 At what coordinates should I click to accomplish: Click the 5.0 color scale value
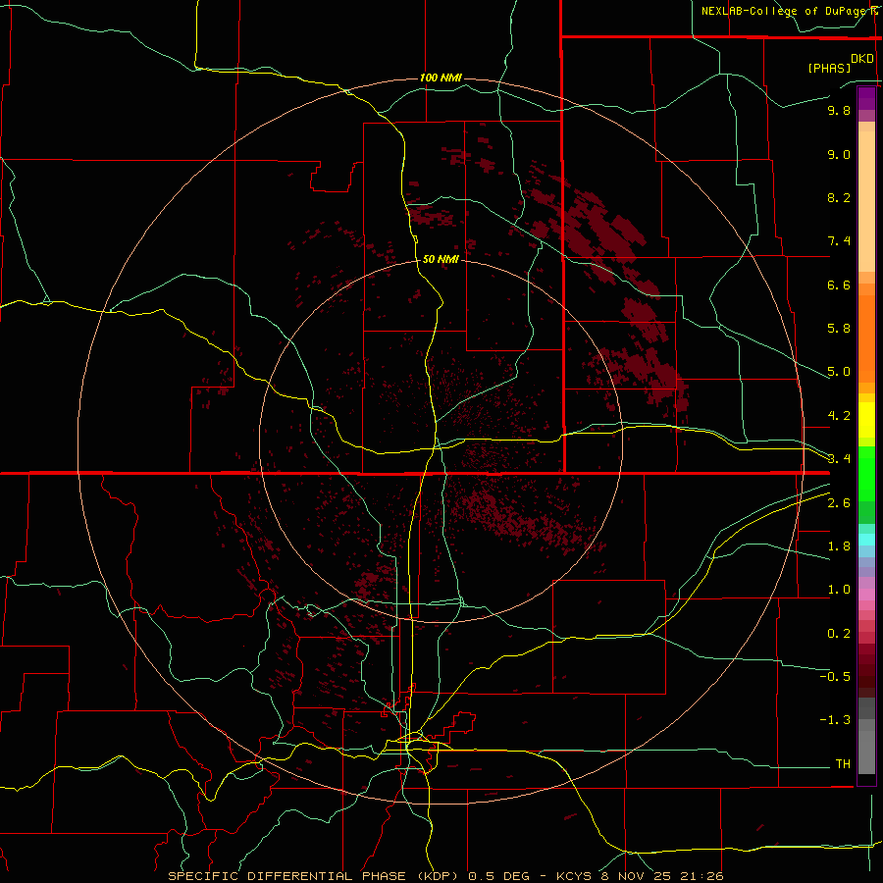tap(839, 372)
